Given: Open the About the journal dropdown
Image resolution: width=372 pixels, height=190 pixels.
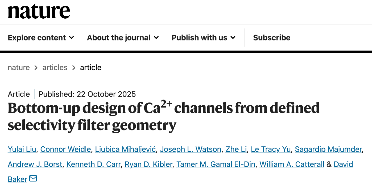Looking at the screenshot, I should point(123,38).
